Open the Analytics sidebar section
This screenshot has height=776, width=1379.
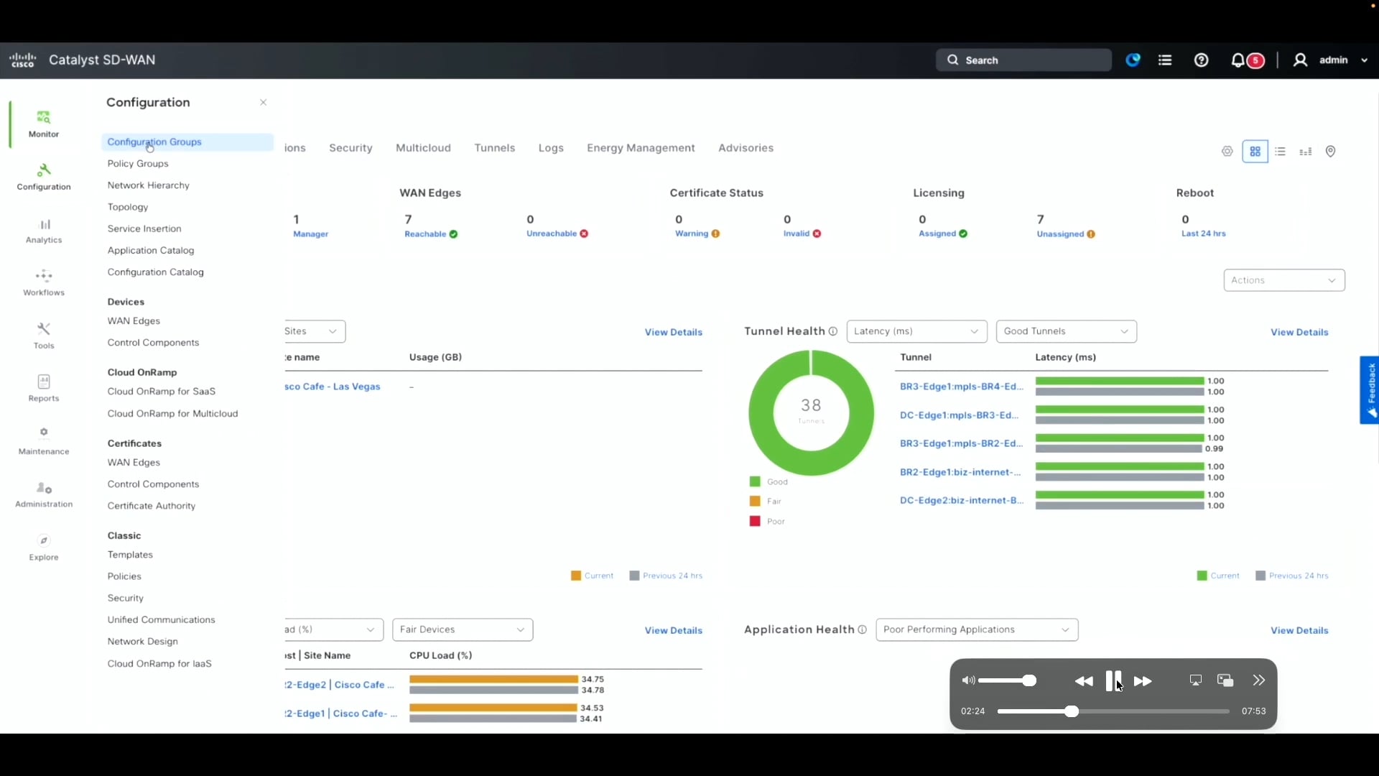point(44,231)
